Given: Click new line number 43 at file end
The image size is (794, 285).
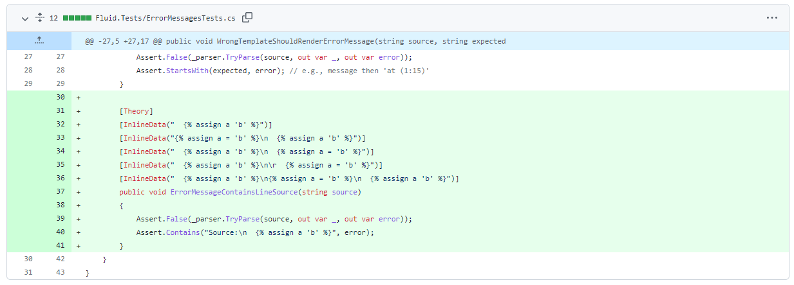Looking at the screenshot, I should click(x=61, y=273).
